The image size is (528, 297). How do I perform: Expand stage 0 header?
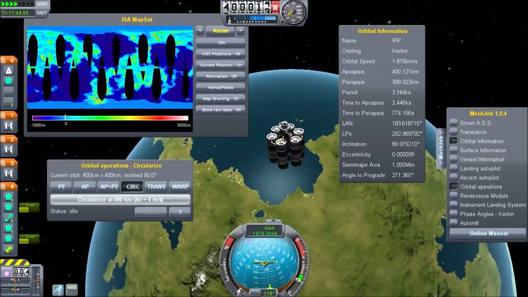click(x=9, y=60)
